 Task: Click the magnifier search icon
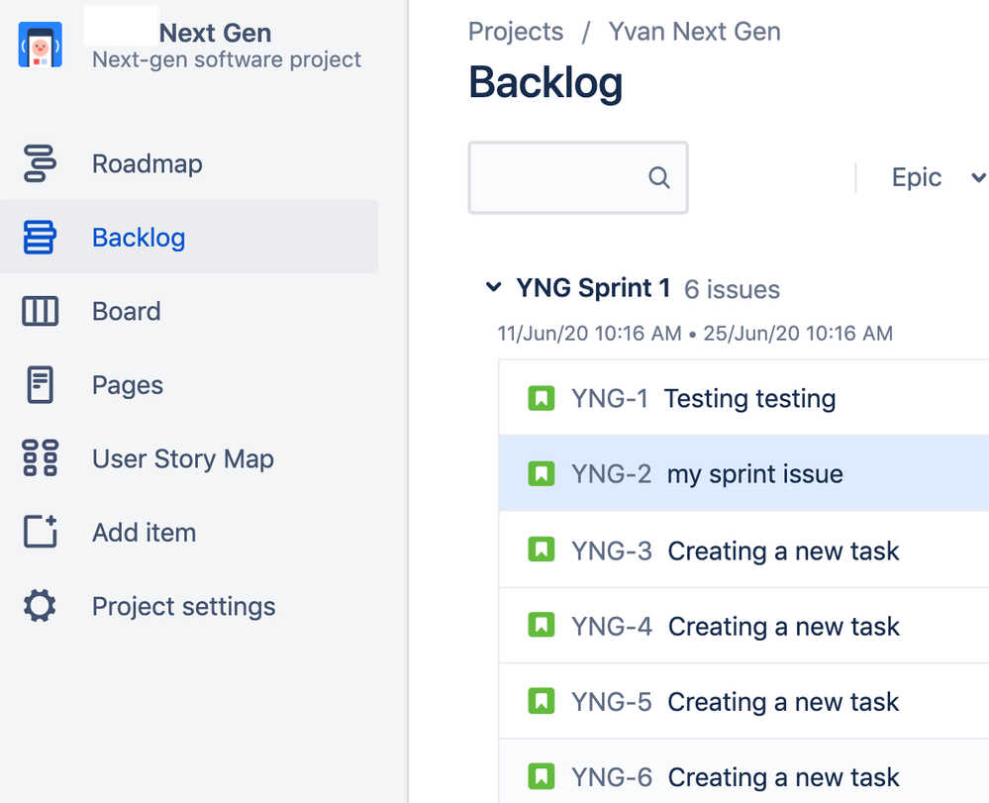pyautogui.click(x=659, y=177)
